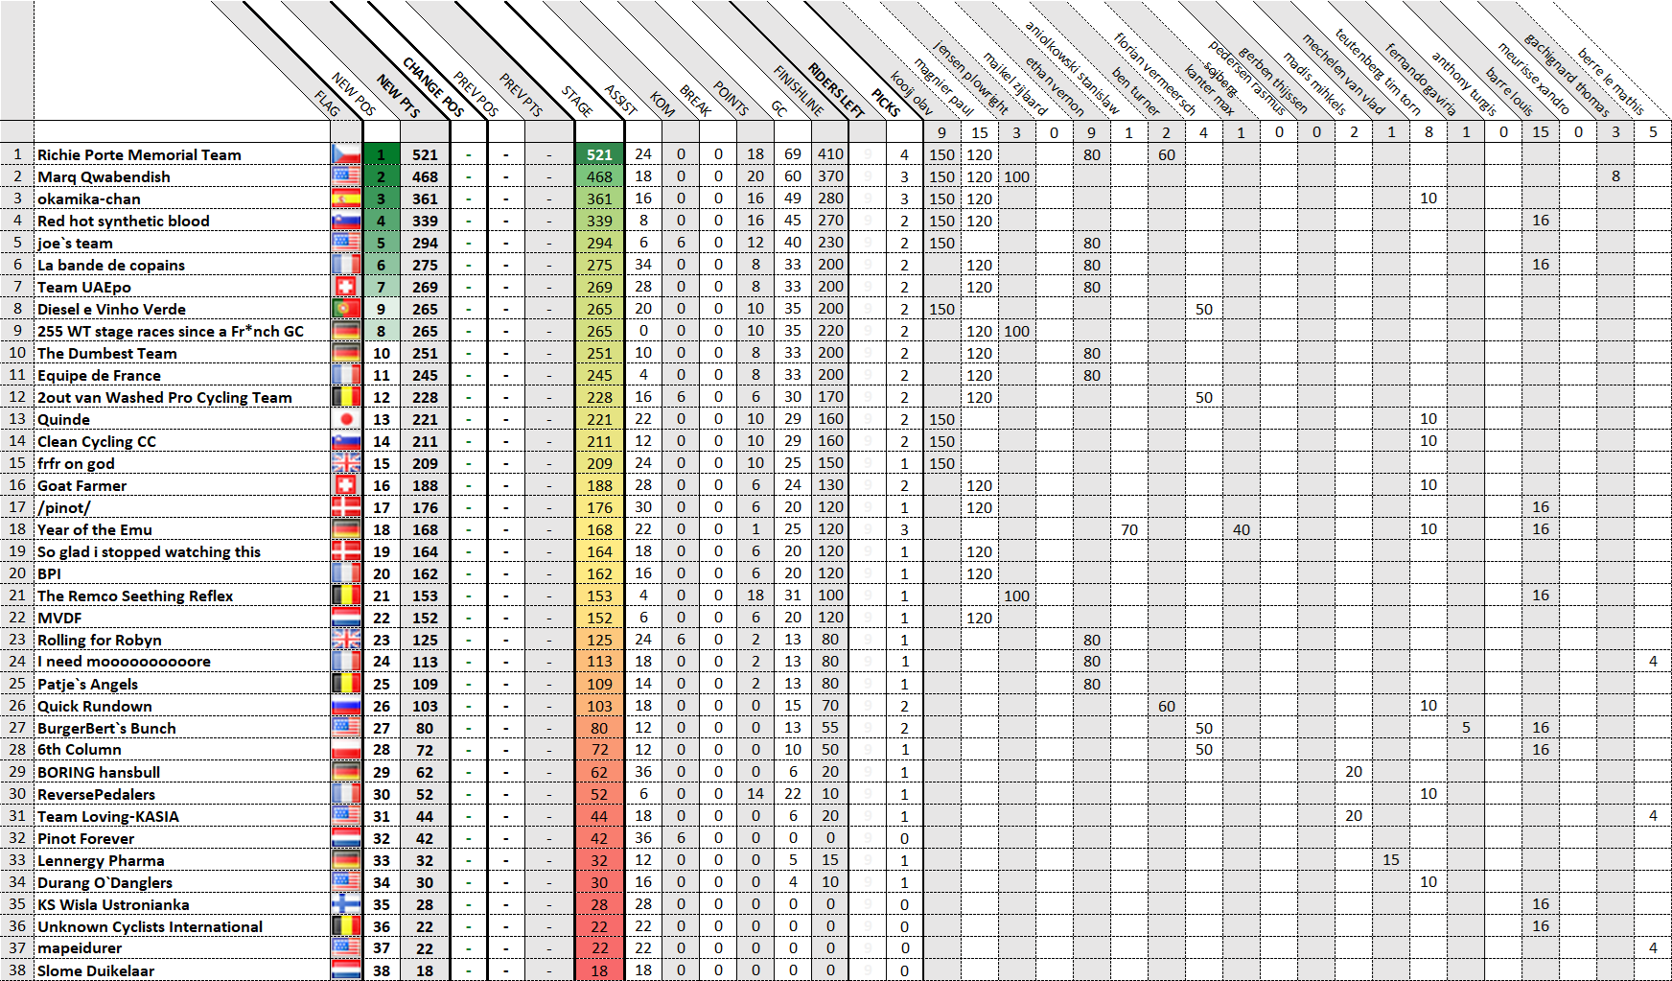The image size is (1672, 981).
Task: Click the flag beside Pinot Forever
Action: click(346, 838)
